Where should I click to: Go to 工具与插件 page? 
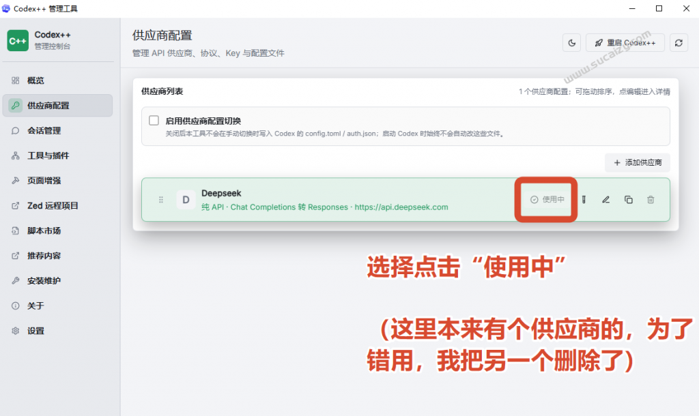pos(57,155)
